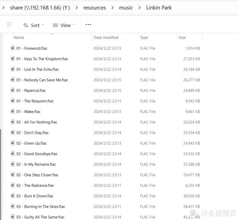Select file name 01 - Keys To The Kingdom.flac
This screenshot has height=220, width=238.
[42, 59]
